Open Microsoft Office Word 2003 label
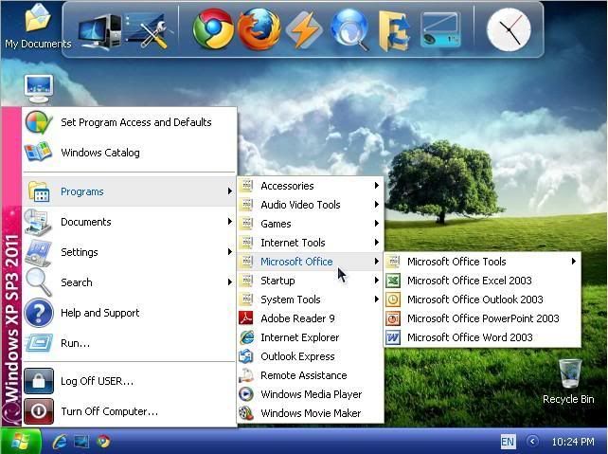608x454 pixels. click(470, 337)
